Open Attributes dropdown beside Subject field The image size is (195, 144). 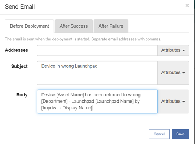(173, 73)
